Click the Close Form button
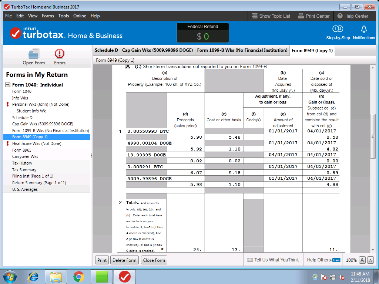 154,260
